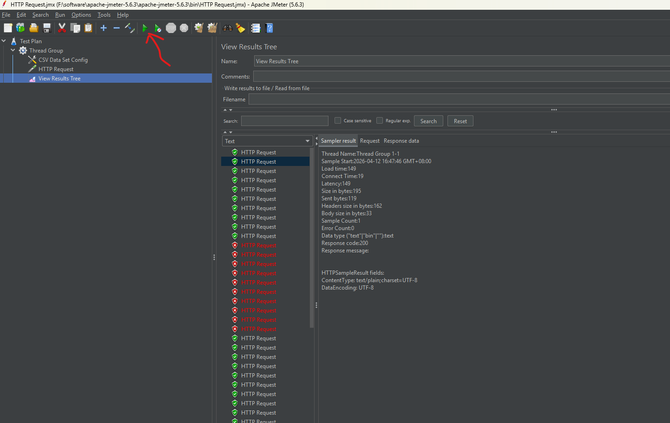Open Search with binoculars icon
This screenshot has width=670, height=423.
(x=228, y=28)
